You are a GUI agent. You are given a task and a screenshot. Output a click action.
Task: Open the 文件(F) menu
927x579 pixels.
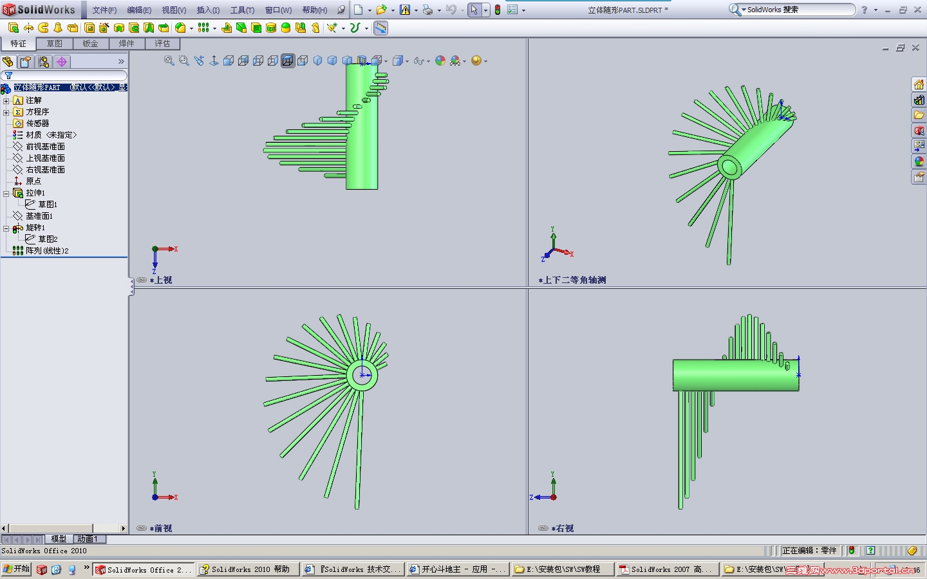pyautogui.click(x=104, y=10)
